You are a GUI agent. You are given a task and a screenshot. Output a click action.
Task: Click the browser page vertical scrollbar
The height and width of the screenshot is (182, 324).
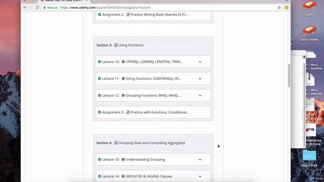click(x=289, y=75)
